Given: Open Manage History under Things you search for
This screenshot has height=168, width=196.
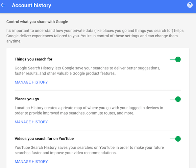Looking at the screenshot, I should tap(31, 82).
